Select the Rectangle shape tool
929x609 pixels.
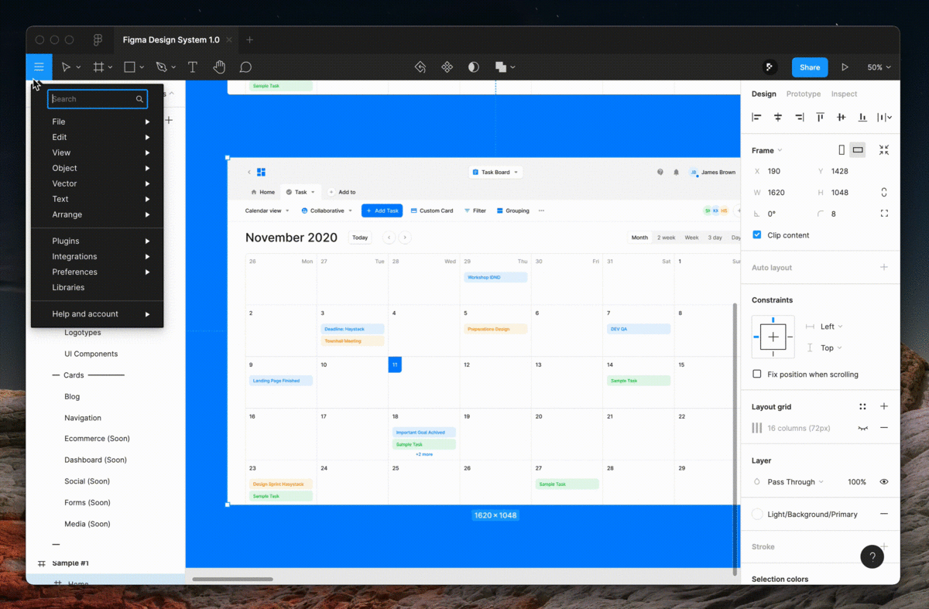(x=130, y=67)
